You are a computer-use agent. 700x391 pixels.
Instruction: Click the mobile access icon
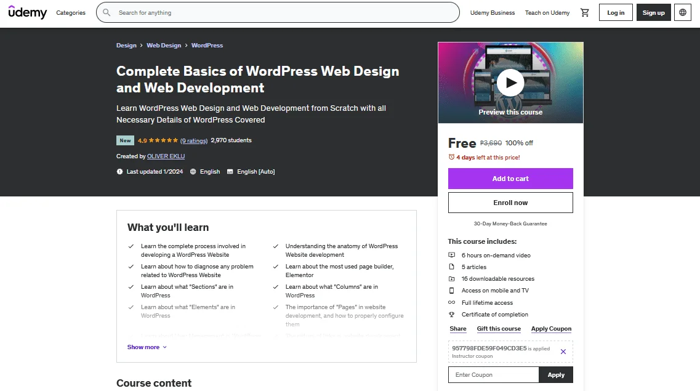pyautogui.click(x=451, y=290)
